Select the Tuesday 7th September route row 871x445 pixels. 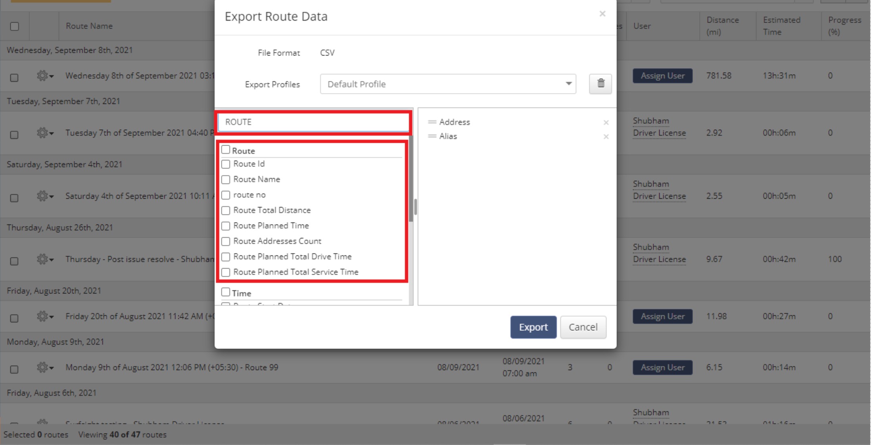[14, 135]
